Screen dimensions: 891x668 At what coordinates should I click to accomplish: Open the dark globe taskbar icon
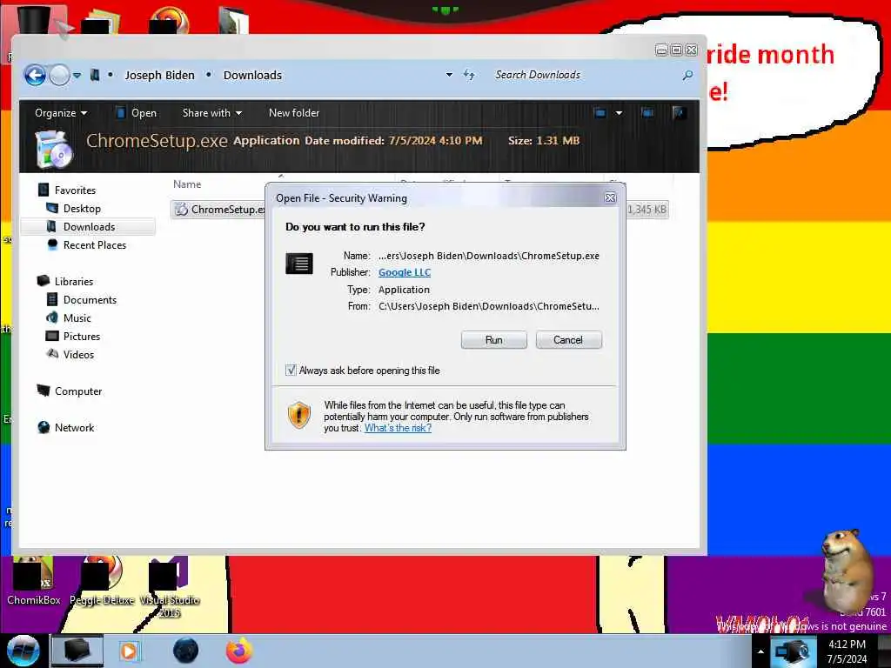[186, 651]
